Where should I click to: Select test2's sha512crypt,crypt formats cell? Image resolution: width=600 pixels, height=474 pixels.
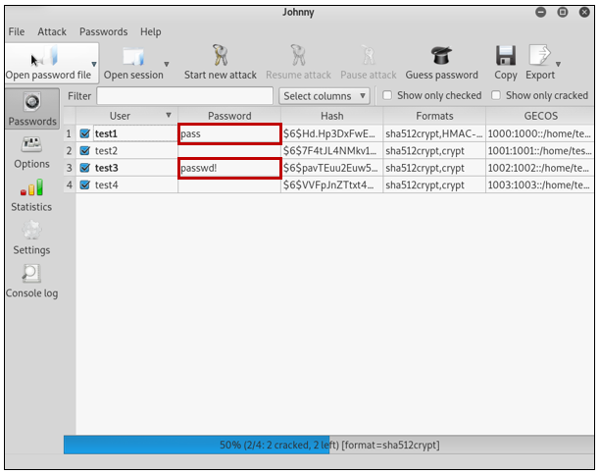point(434,150)
